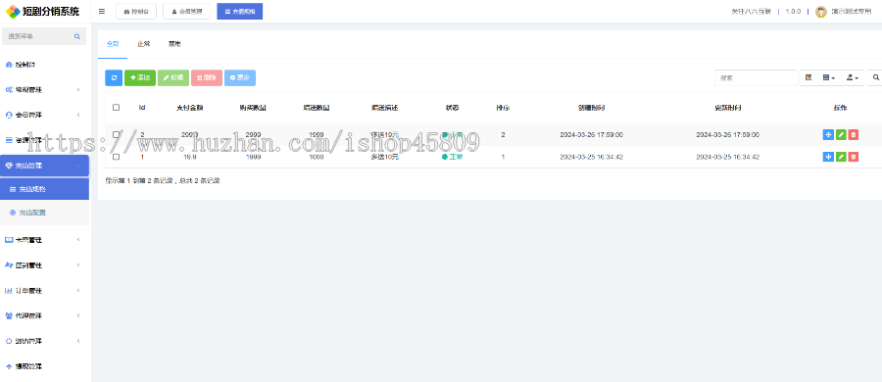Expand 签到管理 using its chevron
The height and width of the screenshot is (382, 882).
coord(78,265)
